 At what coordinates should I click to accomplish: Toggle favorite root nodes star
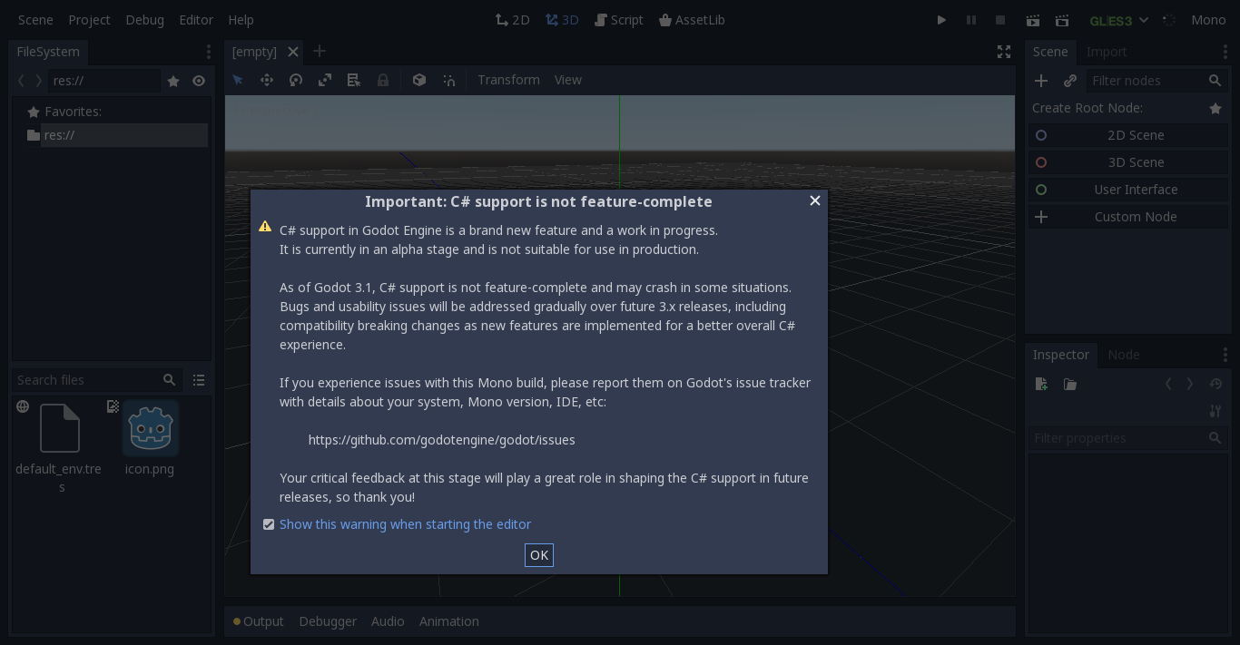(x=1215, y=108)
